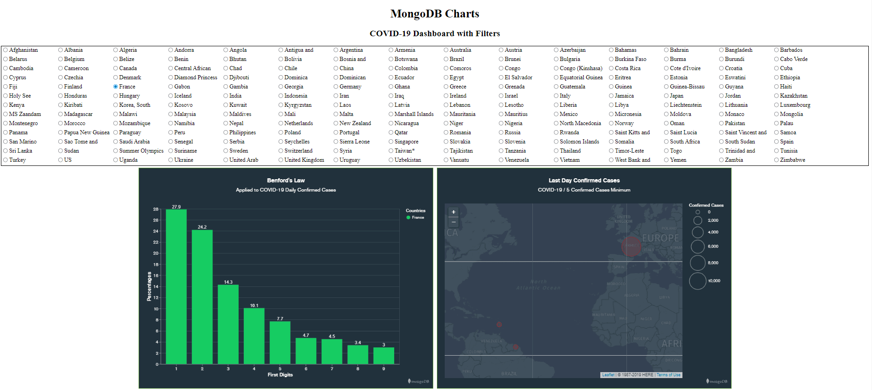Choose the MS Zaandam filter

6,114
